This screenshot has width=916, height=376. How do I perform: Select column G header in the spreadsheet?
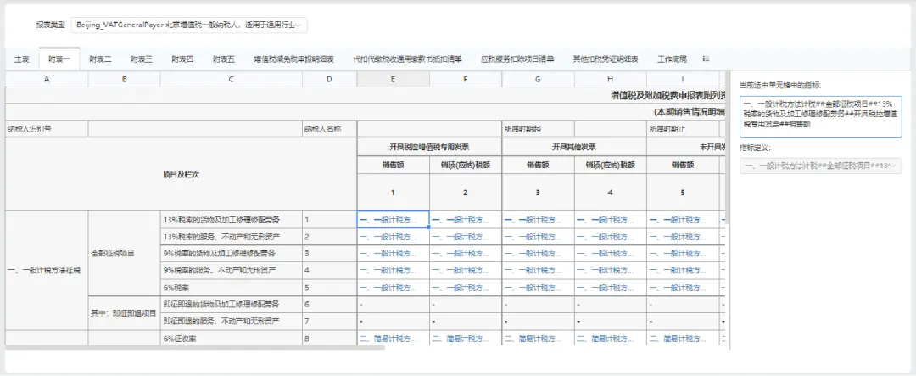click(538, 79)
